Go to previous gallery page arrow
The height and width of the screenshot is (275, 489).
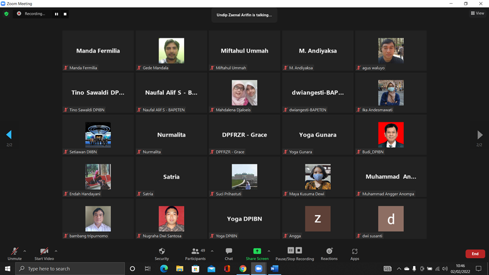click(x=9, y=135)
